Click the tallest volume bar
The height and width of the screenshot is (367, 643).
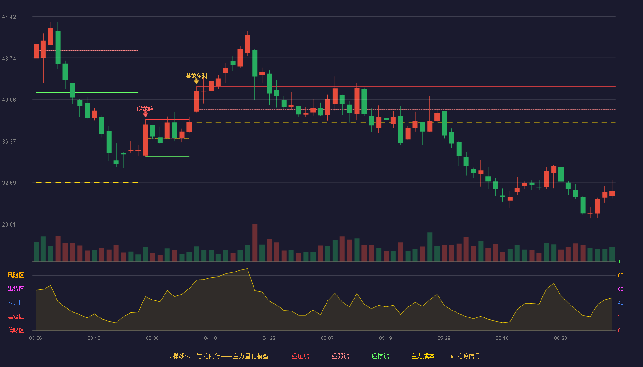(x=254, y=243)
